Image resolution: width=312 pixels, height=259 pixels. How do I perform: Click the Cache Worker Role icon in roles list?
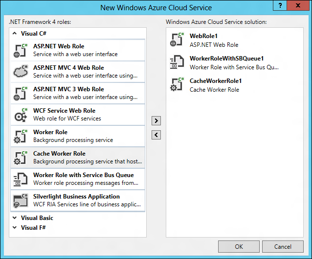tap(21, 158)
